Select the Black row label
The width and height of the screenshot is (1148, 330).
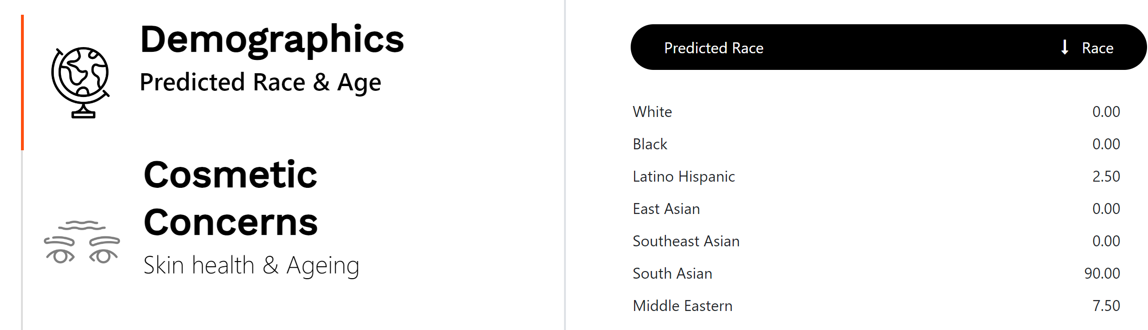[650, 144]
